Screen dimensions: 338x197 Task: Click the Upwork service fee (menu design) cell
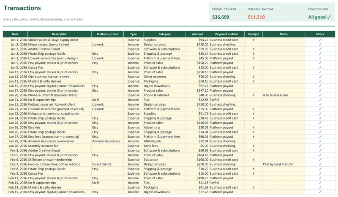pyautogui.click(x=60, y=58)
